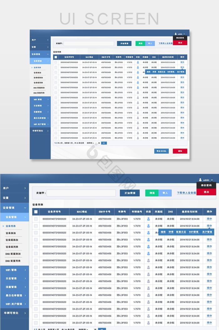Click the red 删除 button in the small preview

point(180,151)
